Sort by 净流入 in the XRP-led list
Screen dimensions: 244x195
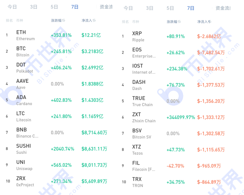click(x=204, y=22)
